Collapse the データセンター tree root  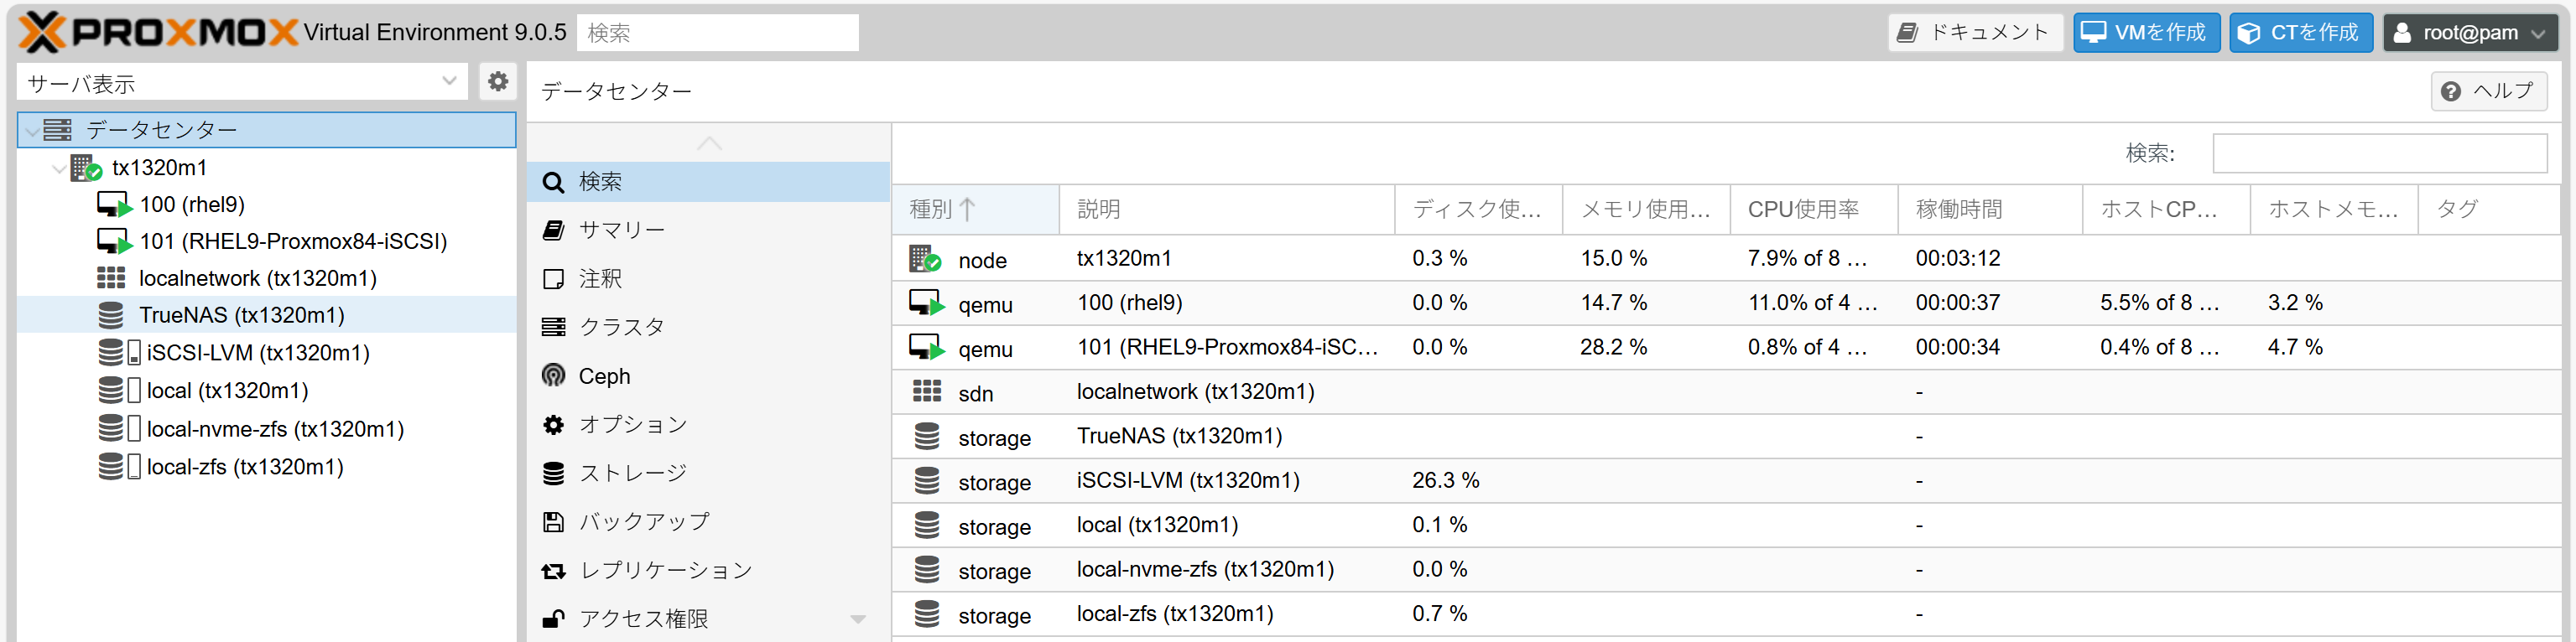(x=33, y=131)
